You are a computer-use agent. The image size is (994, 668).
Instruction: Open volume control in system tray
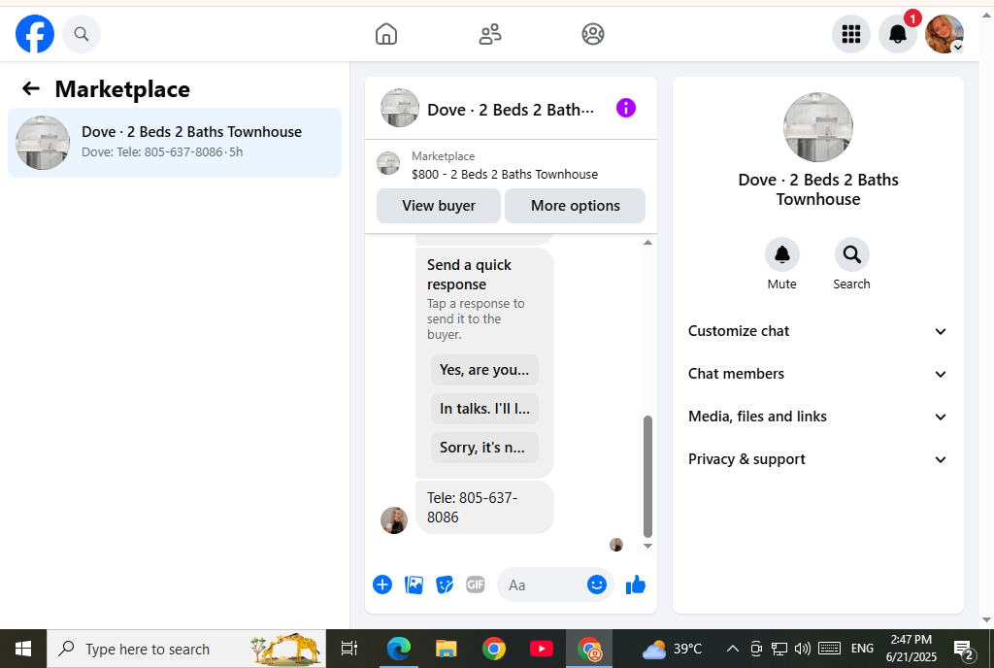coord(802,649)
